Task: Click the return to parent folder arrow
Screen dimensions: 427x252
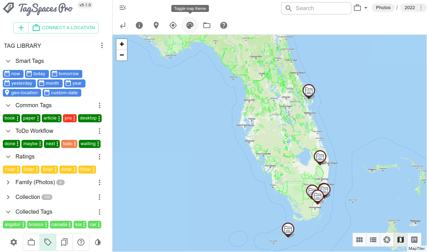Action: [123, 25]
